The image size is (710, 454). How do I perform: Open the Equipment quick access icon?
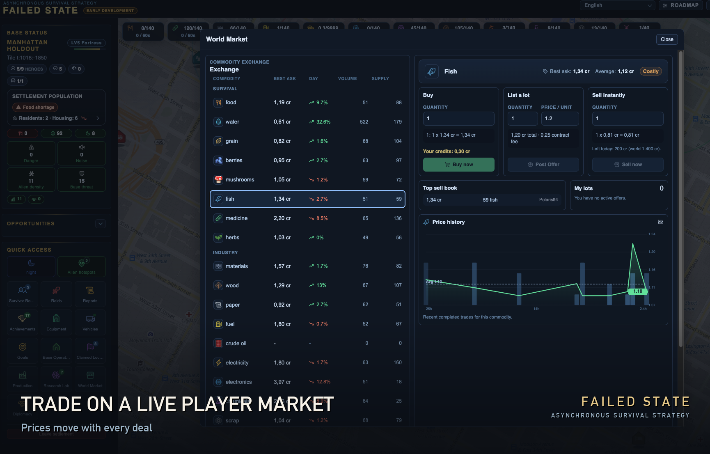click(56, 322)
